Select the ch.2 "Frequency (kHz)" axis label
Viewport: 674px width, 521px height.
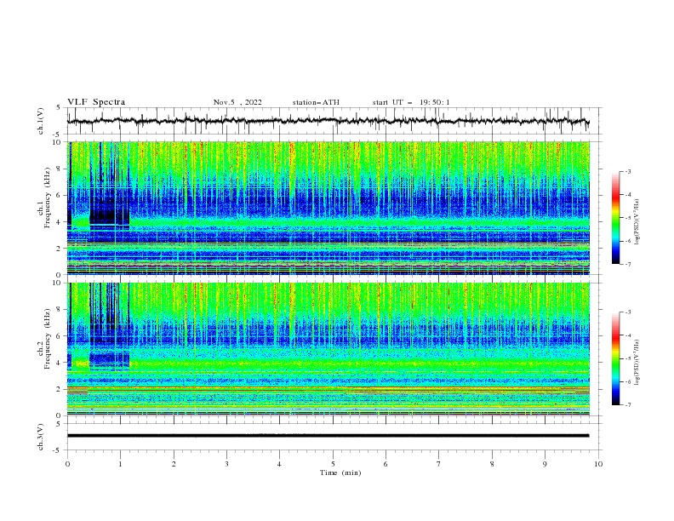click(x=48, y=339)
